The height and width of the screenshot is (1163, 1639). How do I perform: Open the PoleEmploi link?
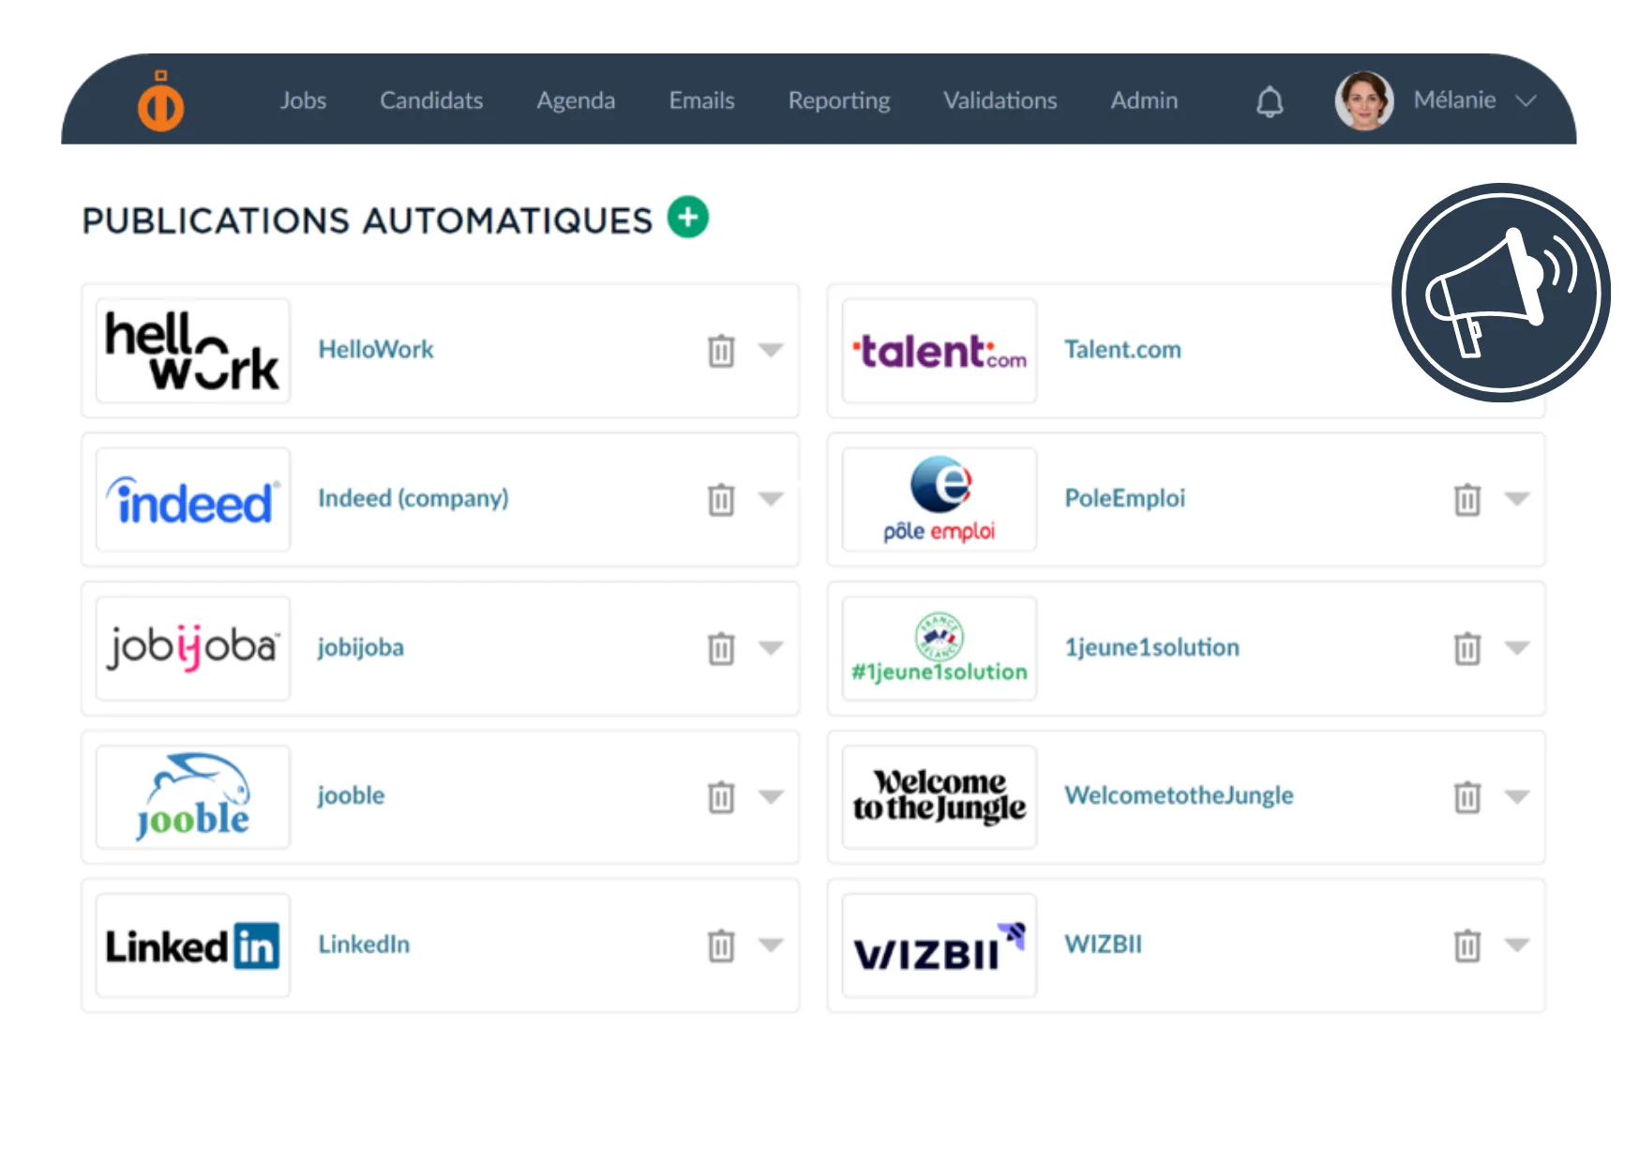coord(1125,498)
